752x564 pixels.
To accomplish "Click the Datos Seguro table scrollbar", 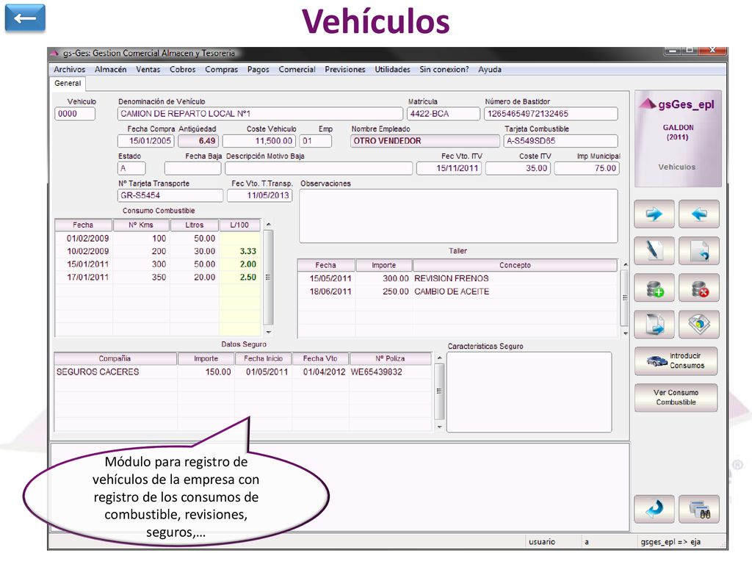I will click(439, 391).
